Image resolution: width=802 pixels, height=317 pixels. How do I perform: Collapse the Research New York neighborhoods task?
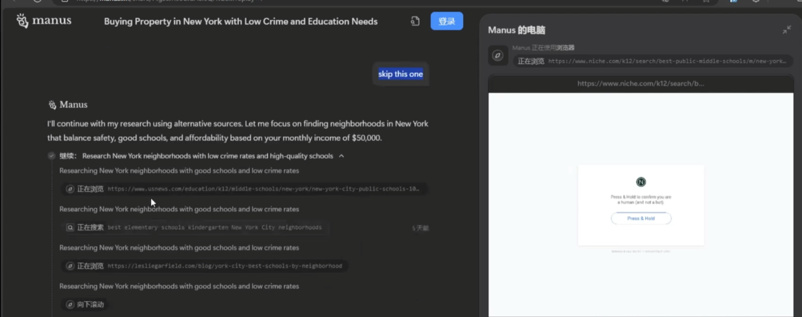341,156
